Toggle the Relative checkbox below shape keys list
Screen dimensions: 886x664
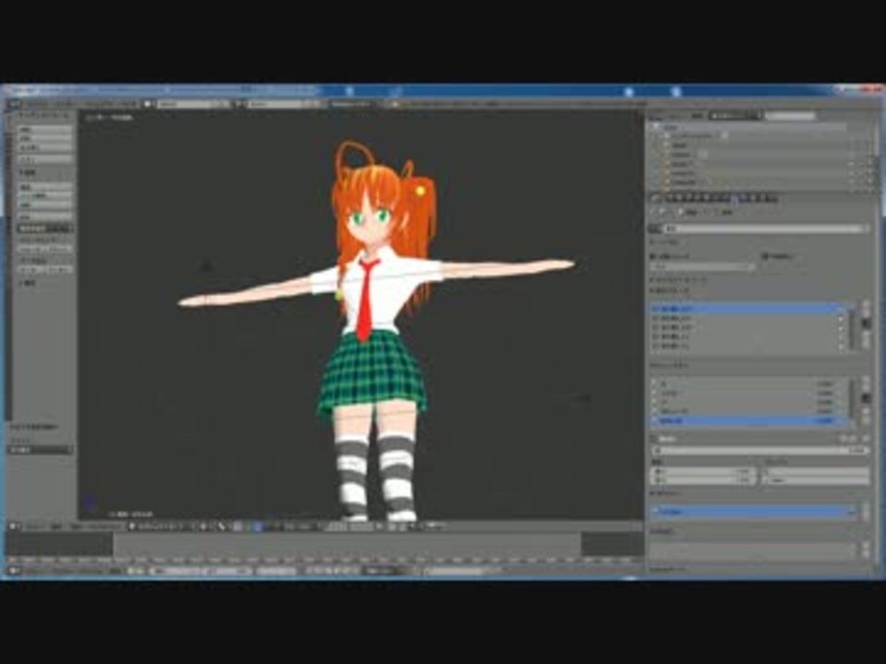654,438
